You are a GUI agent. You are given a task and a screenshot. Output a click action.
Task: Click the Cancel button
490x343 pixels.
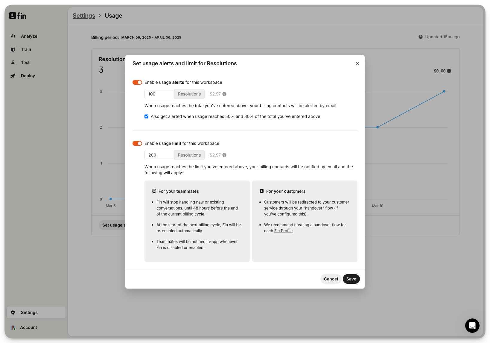pyautogui.click(x=331, y=279)
